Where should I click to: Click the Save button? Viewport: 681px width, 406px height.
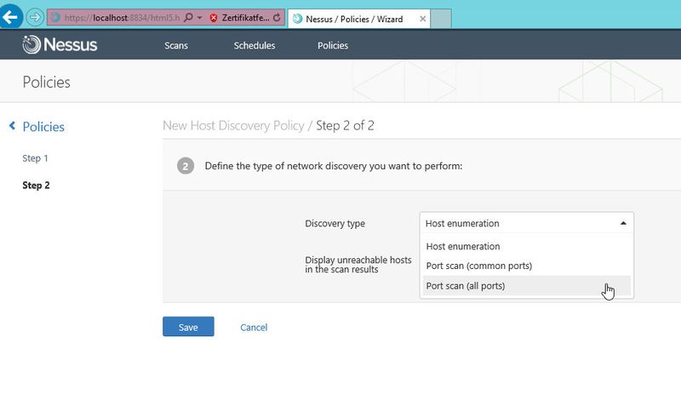pyautogui.click(x=188, y=327)
